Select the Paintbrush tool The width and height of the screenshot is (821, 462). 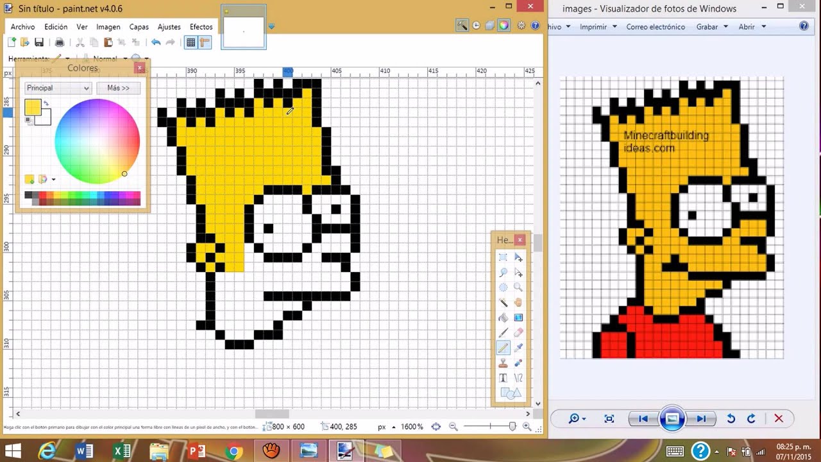(x=504, y=332)
